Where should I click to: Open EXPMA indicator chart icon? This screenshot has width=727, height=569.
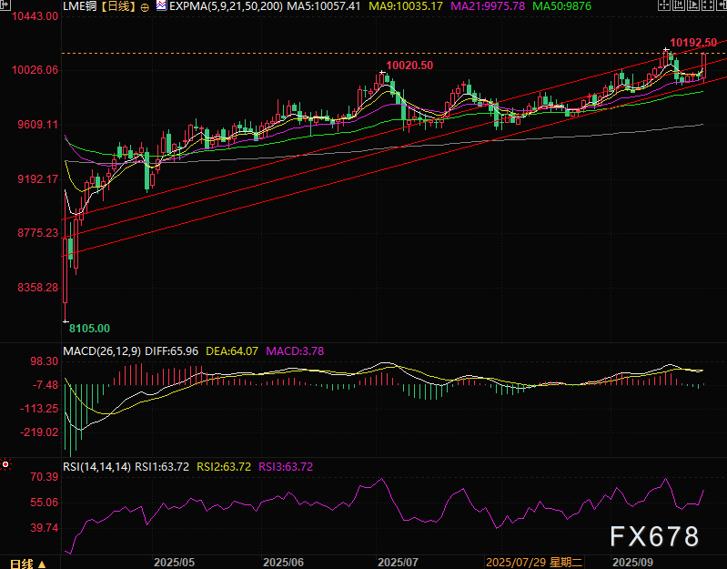click(x=161, y=6)
